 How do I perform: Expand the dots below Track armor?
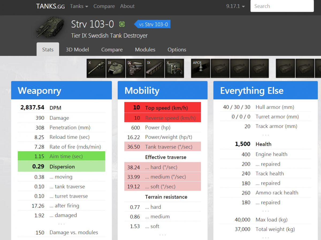click(266, 135)
